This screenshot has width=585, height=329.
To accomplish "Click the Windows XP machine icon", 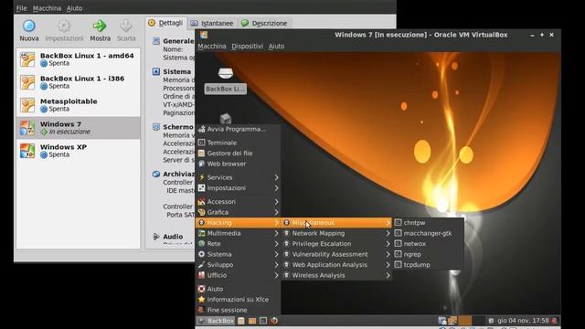I will click(x=27, y=151).
